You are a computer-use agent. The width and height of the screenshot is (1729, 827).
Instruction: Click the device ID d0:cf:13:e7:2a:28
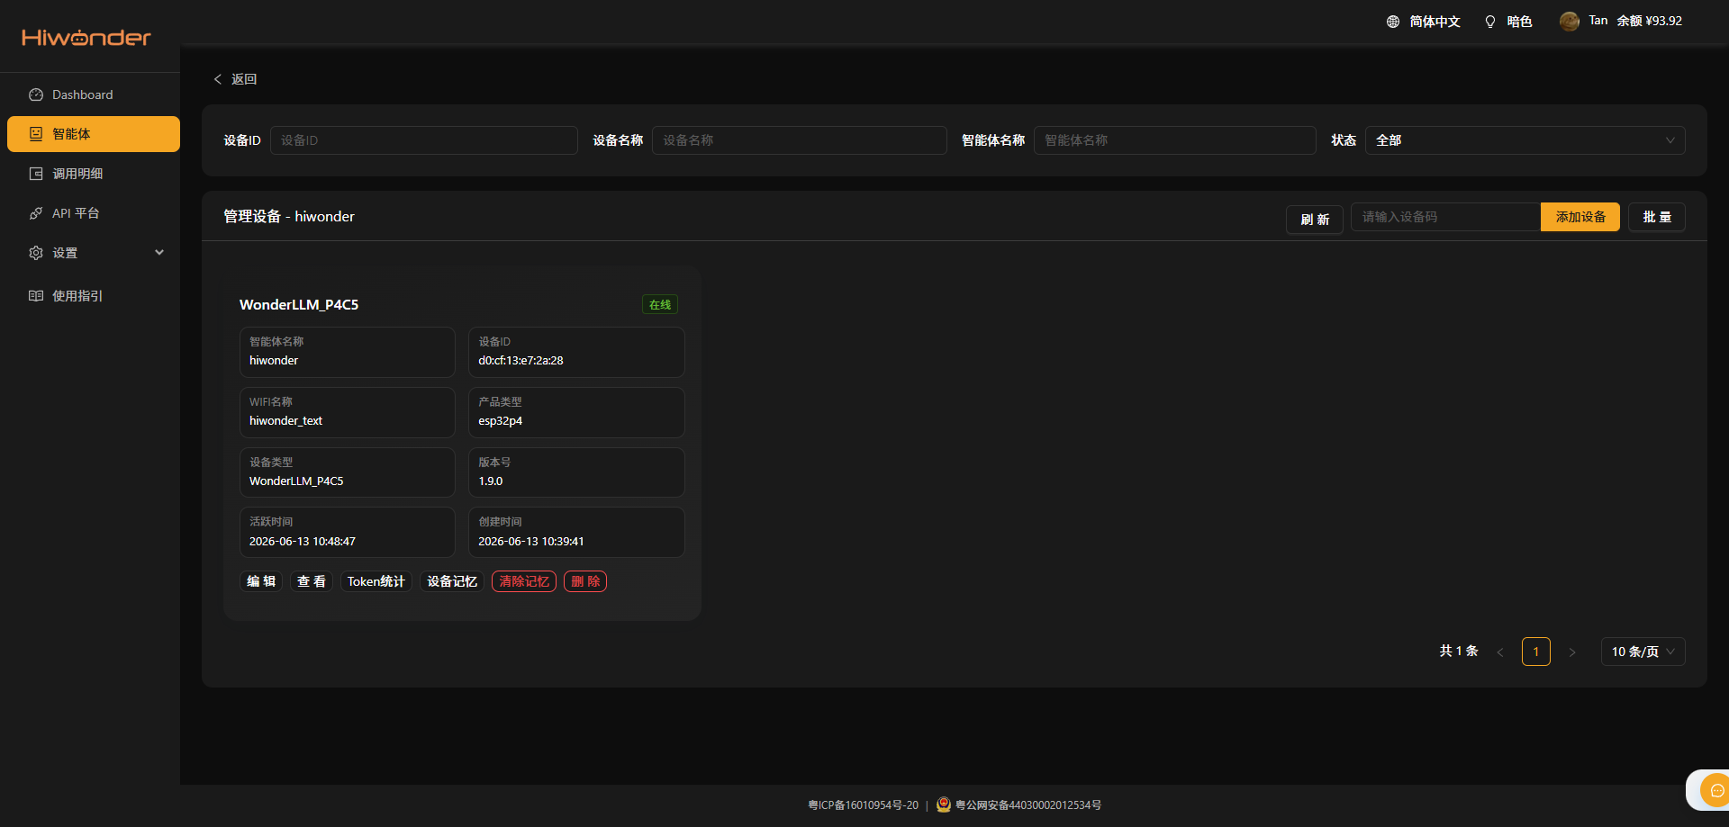click(x=521, y=361)
